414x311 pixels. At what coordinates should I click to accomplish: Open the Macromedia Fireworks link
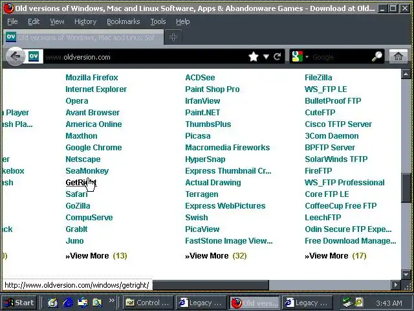pyautogui.click(x=227, y=147)
